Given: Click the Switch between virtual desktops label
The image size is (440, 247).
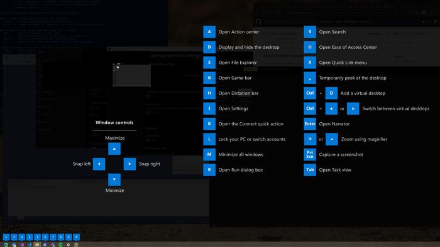Looking at the screenshot, I should point(395,108).
